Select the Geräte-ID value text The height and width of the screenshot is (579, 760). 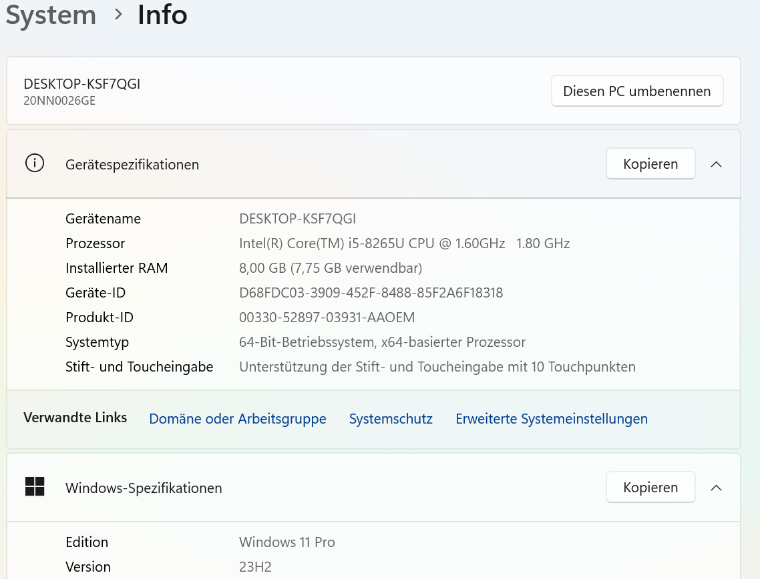(x=371, y=292)
